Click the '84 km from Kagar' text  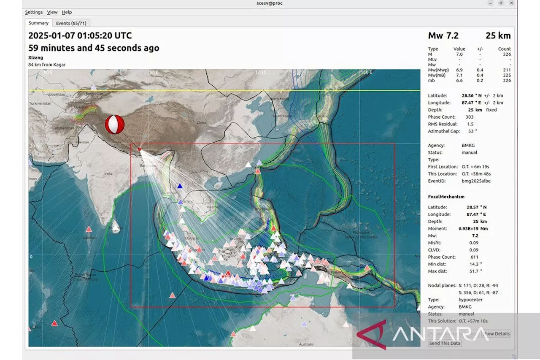click(x=47, y=65)
